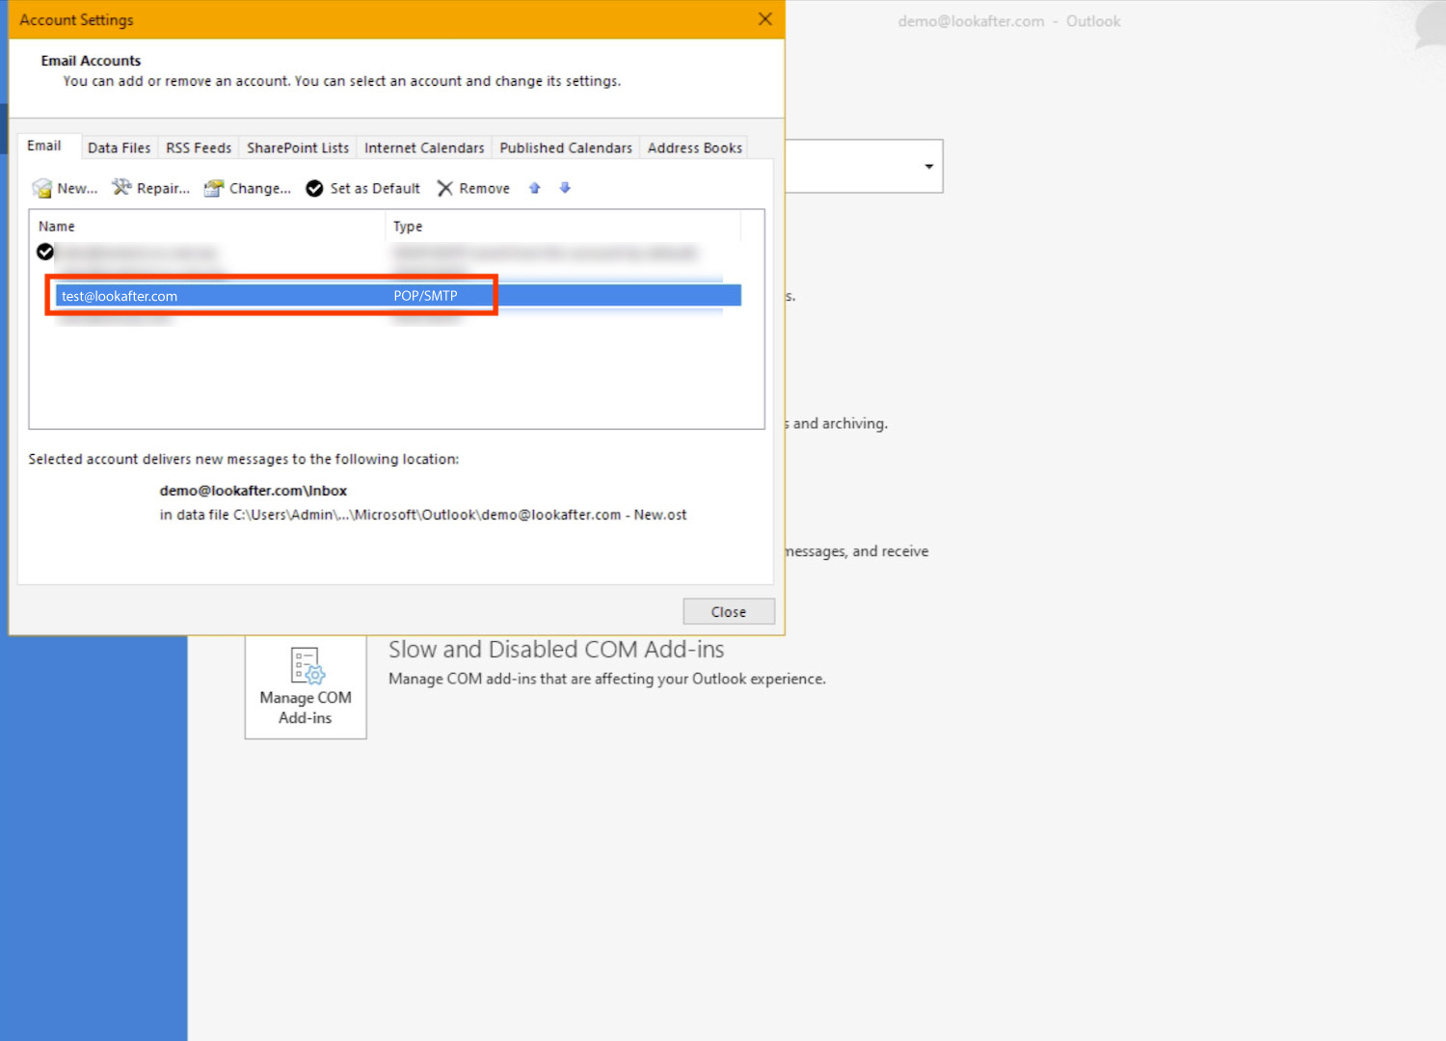
Task: Move account up with the up arrow
Action: click(535, 188)
